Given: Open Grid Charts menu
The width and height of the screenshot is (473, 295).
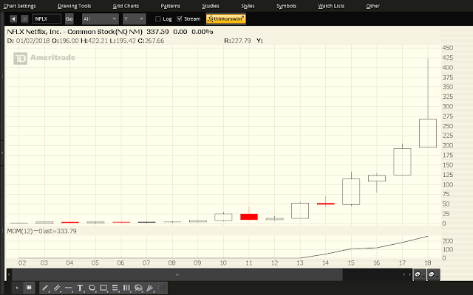Looking at the screenshot, I should [x=126, y=6].
